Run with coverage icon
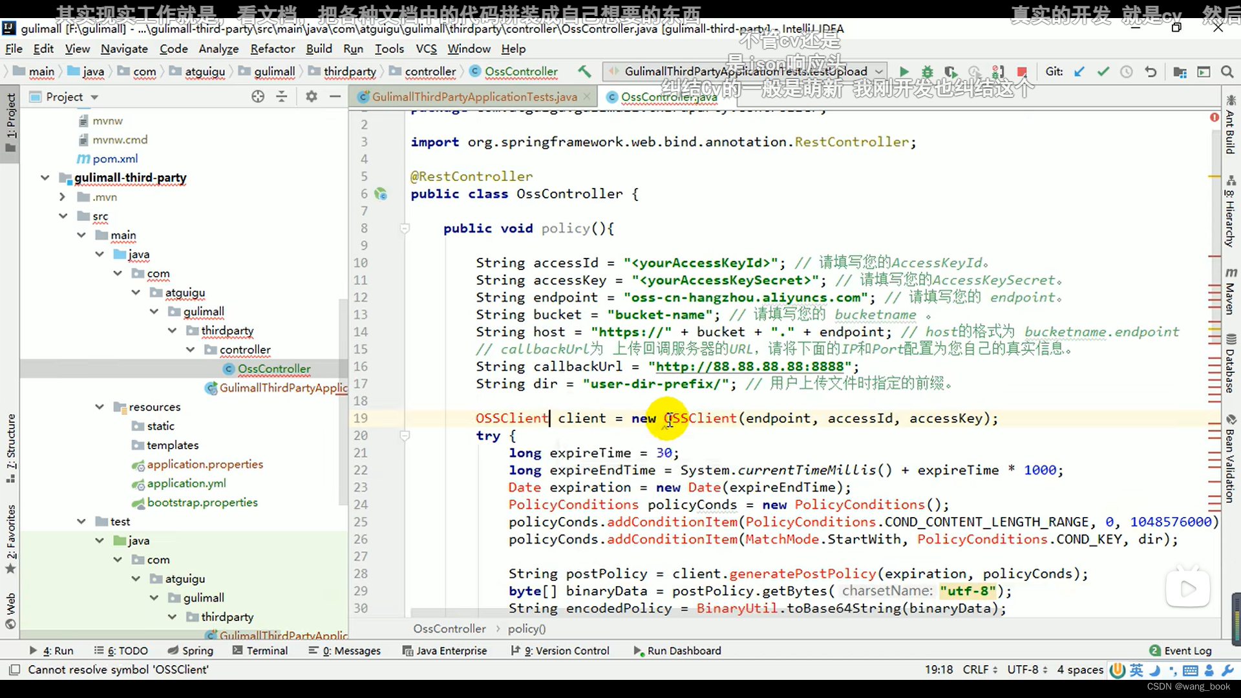1241x698 pixels. (x=951, y=72)
